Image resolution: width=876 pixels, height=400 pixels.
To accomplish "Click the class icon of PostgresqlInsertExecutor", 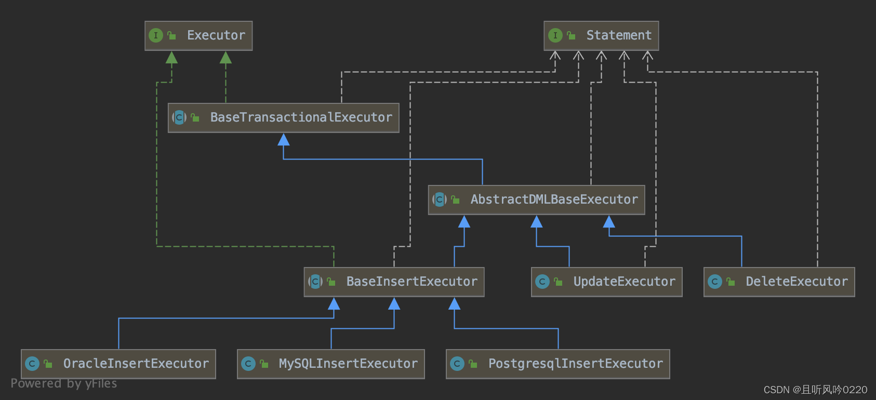I will tap(457, 364).
